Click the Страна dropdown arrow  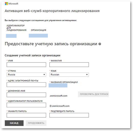(44, 75)
